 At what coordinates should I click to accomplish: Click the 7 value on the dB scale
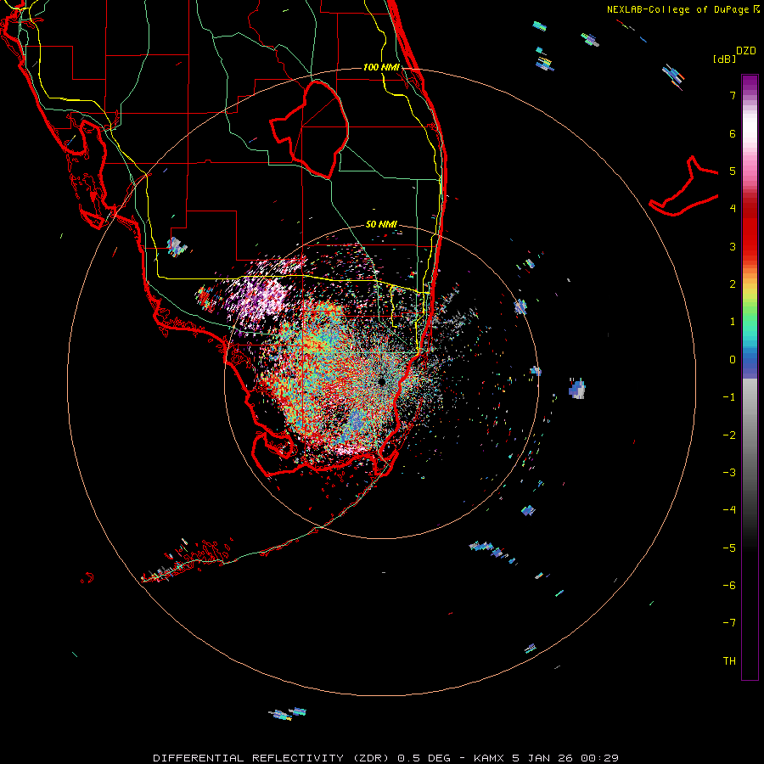click(x=733, y=95)
